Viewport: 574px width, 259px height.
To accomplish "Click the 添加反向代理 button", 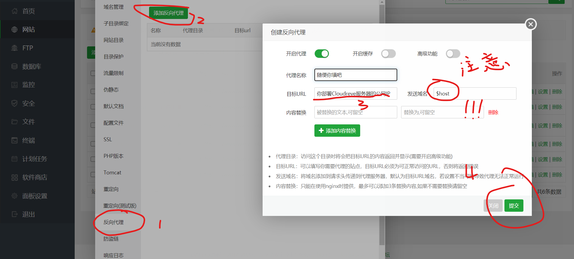I will [x=169, y=13].
